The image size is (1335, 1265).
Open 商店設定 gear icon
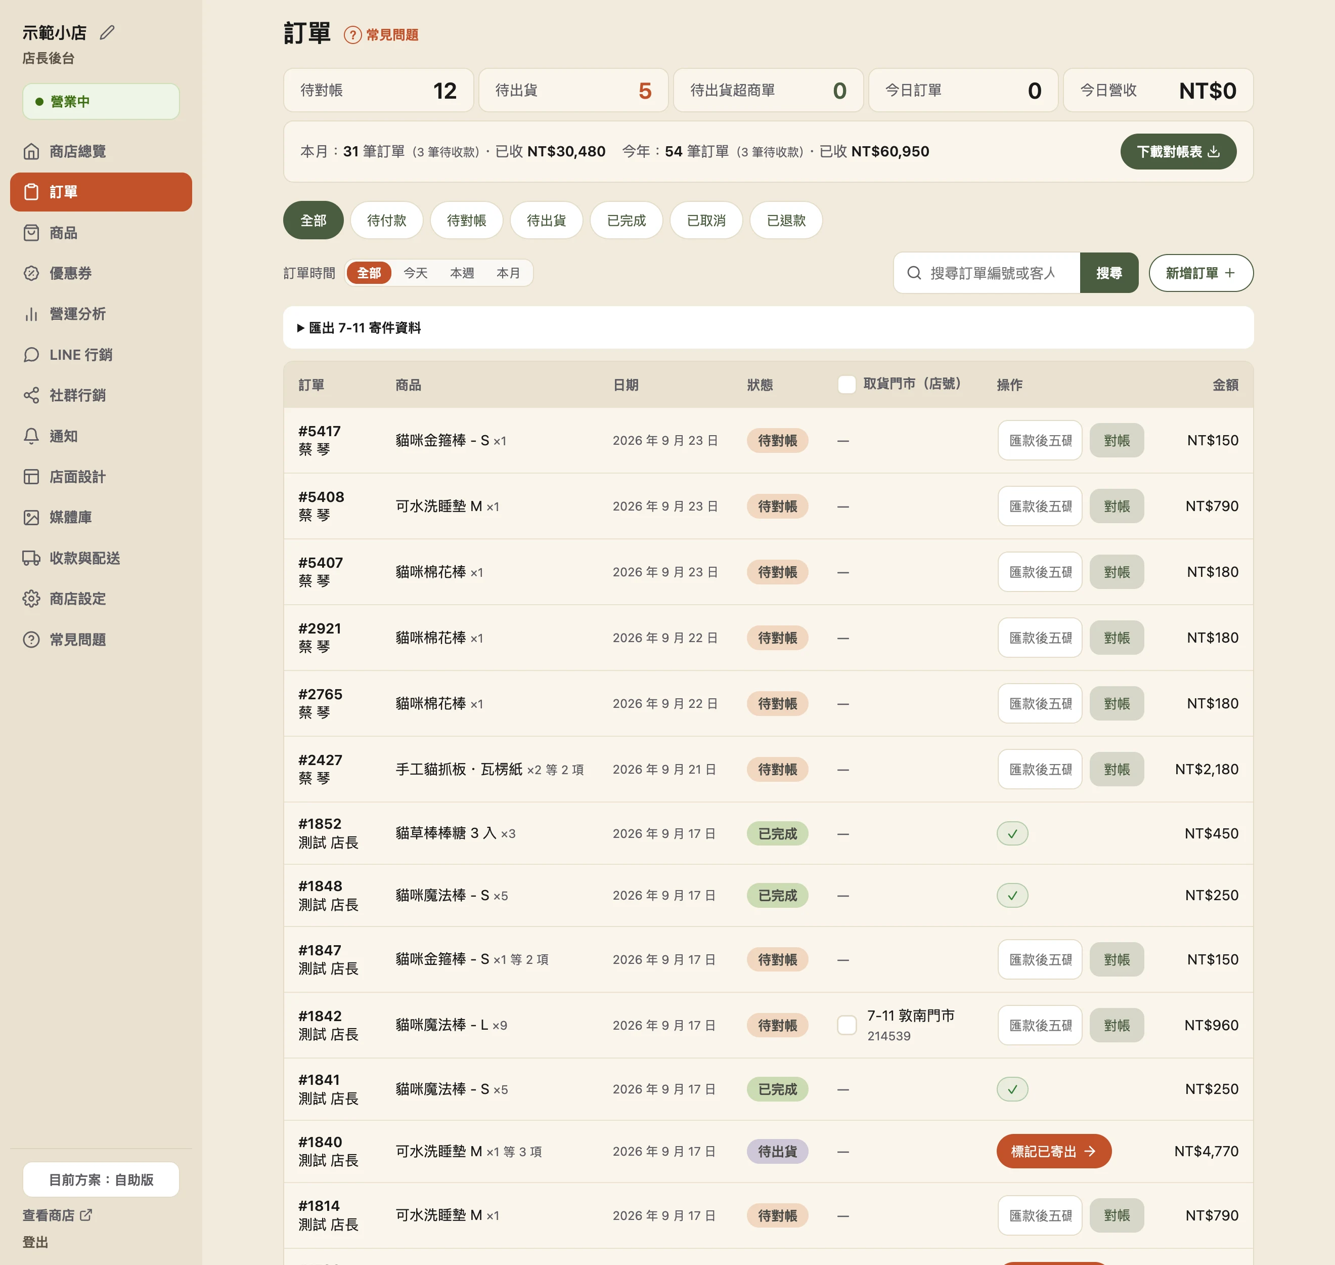[x=31, y=599]
